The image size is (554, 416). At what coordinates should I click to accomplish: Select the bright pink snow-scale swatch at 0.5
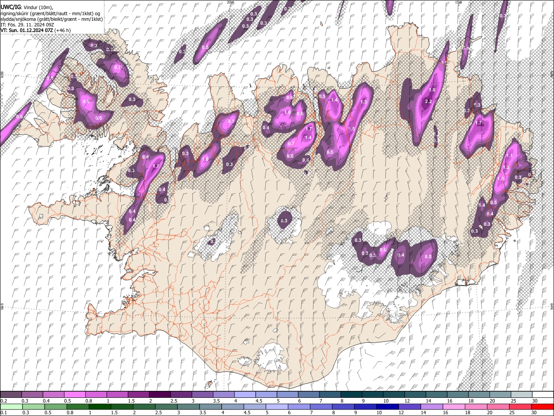74,395
